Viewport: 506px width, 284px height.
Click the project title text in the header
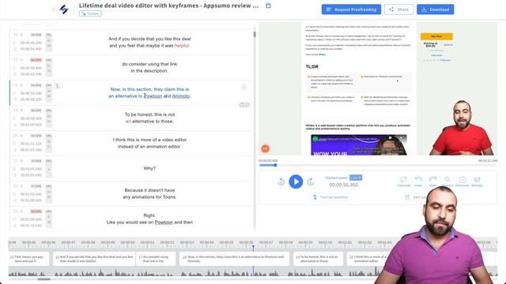[x=168, y=6]
